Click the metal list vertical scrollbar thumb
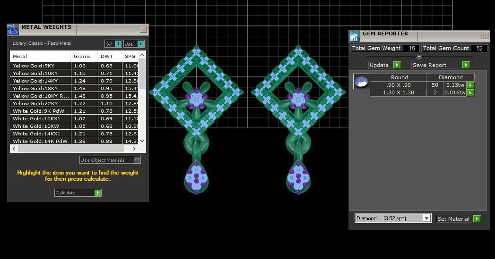Screen dimensions: 495x259 tap(142, 74)
